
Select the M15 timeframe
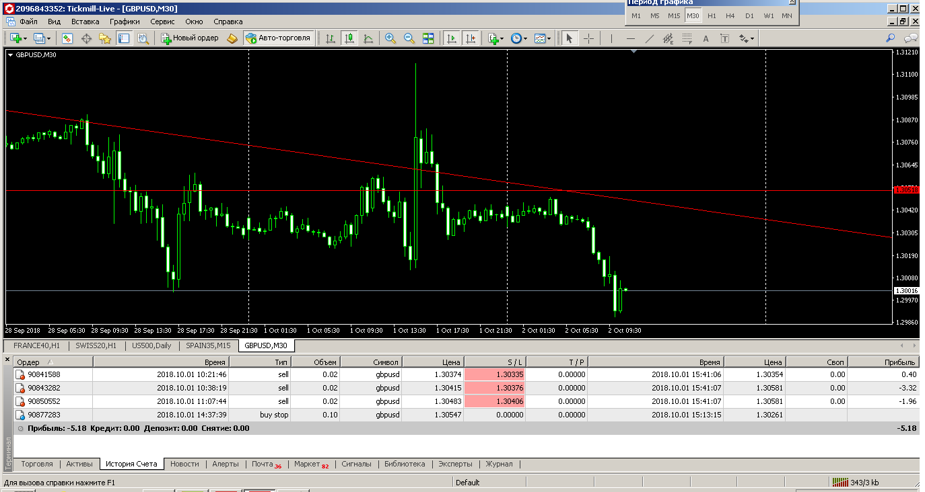coord(674,15)
